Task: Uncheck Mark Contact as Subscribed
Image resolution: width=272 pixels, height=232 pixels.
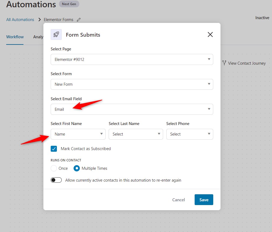Action: point(54,149)
